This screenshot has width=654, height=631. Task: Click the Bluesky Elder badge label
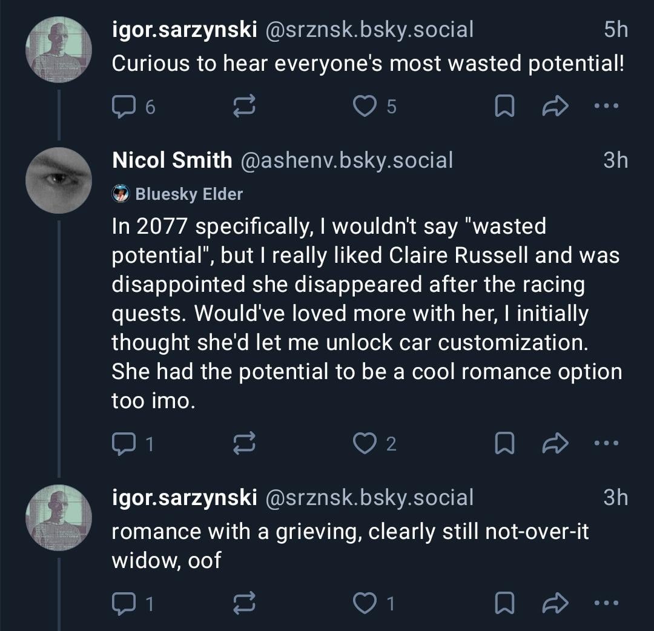pos(188,194)
